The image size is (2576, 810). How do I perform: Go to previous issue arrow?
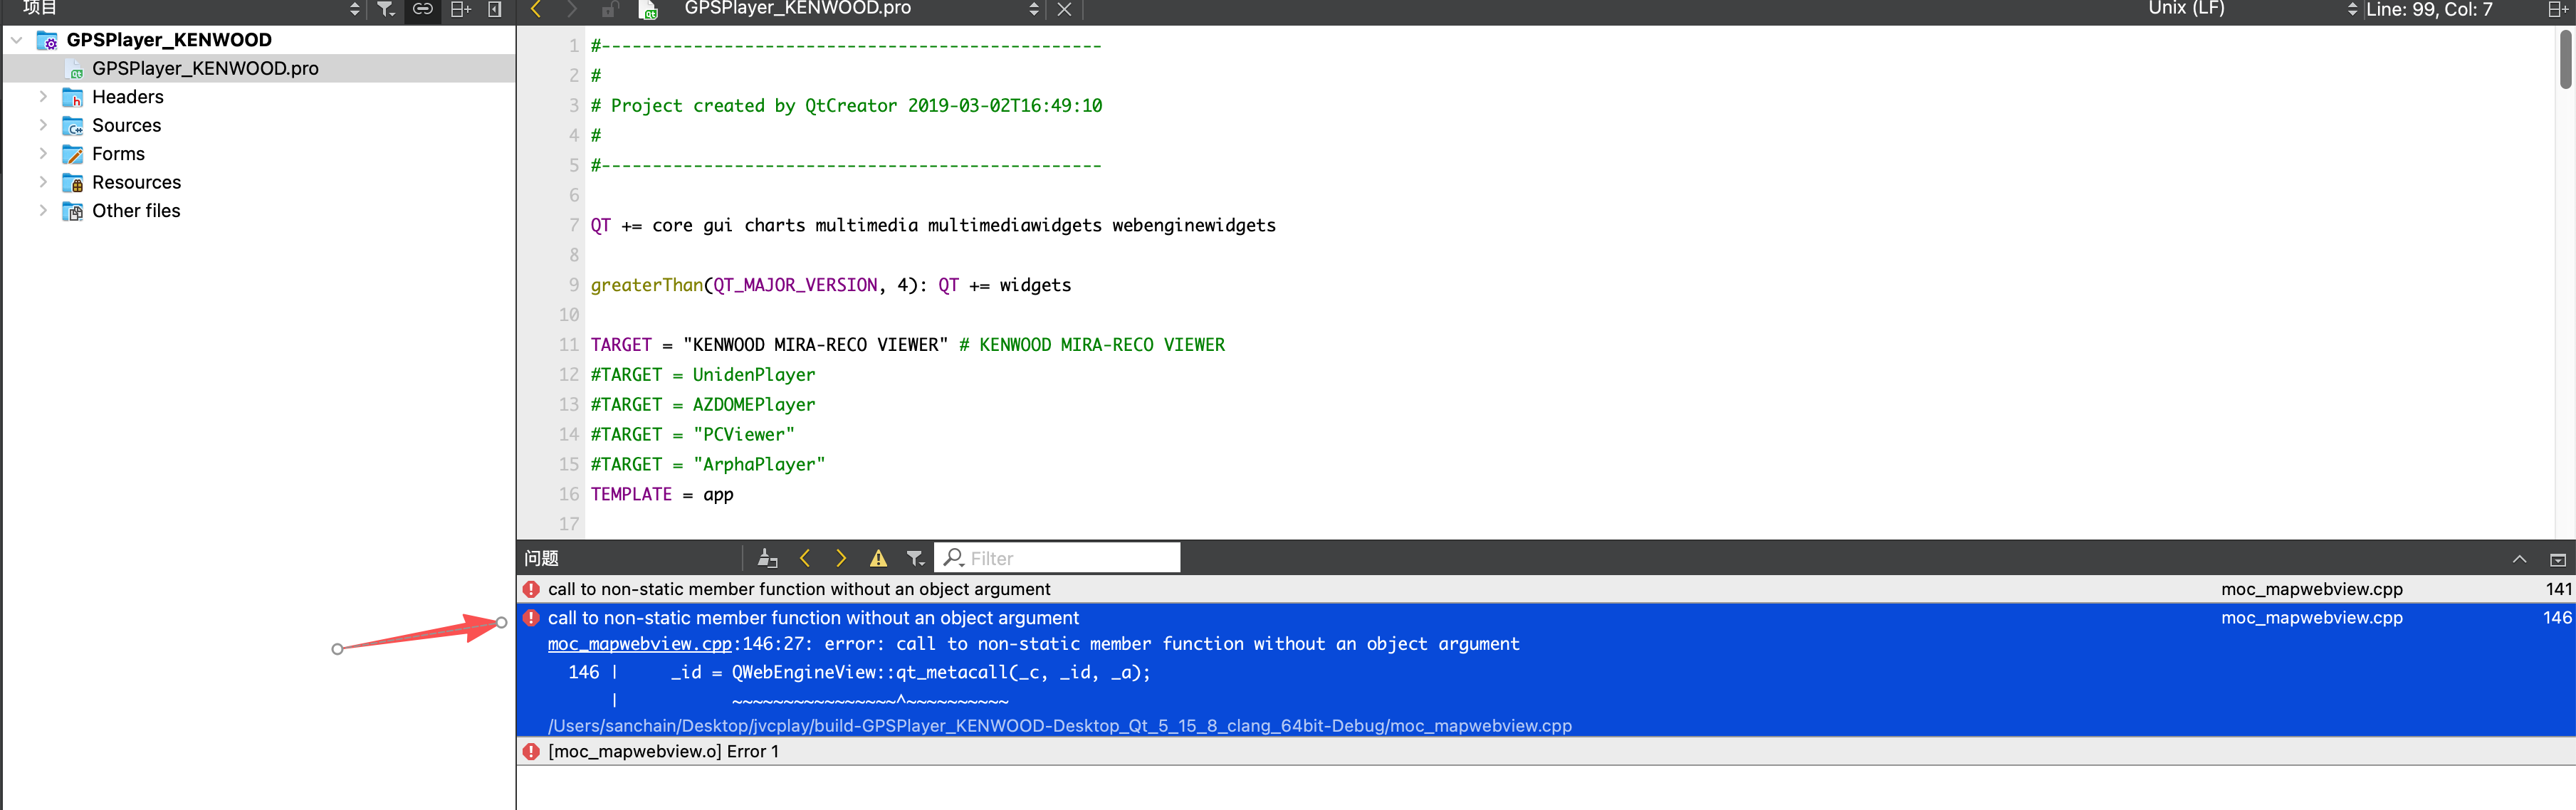pos(805,558)
